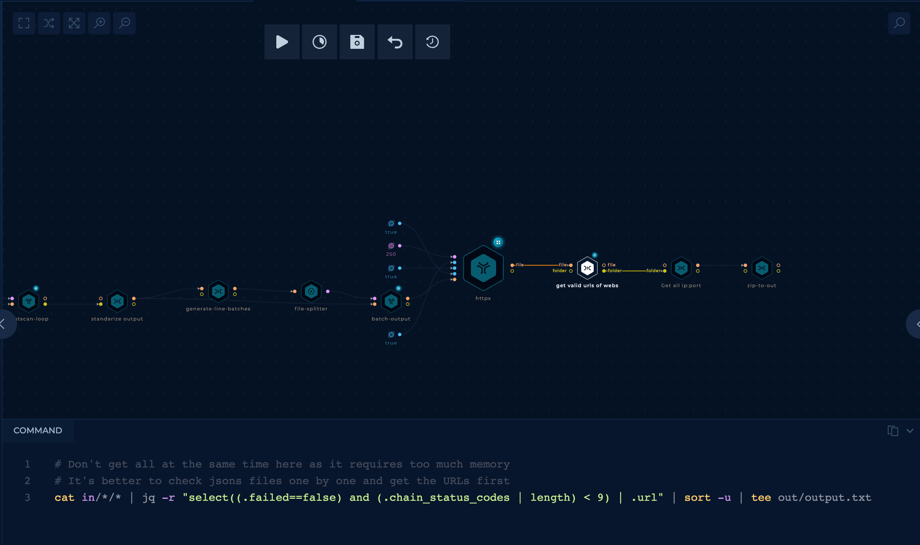Select the standarize output node
This screenshot has width=920, height=545.
[x=117, y=300]
